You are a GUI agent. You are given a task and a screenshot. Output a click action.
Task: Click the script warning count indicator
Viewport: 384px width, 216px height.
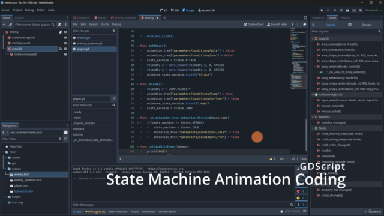coord(272,158)
